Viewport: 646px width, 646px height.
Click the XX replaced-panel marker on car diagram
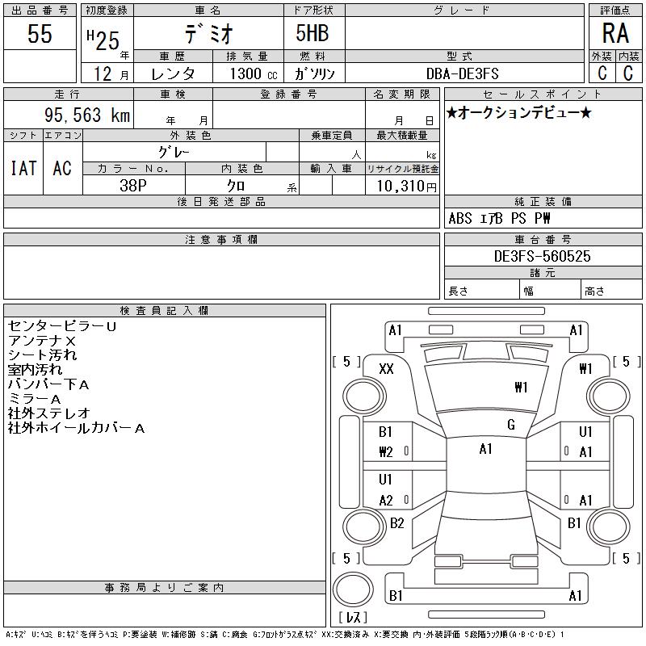click(x=386, y=368)
